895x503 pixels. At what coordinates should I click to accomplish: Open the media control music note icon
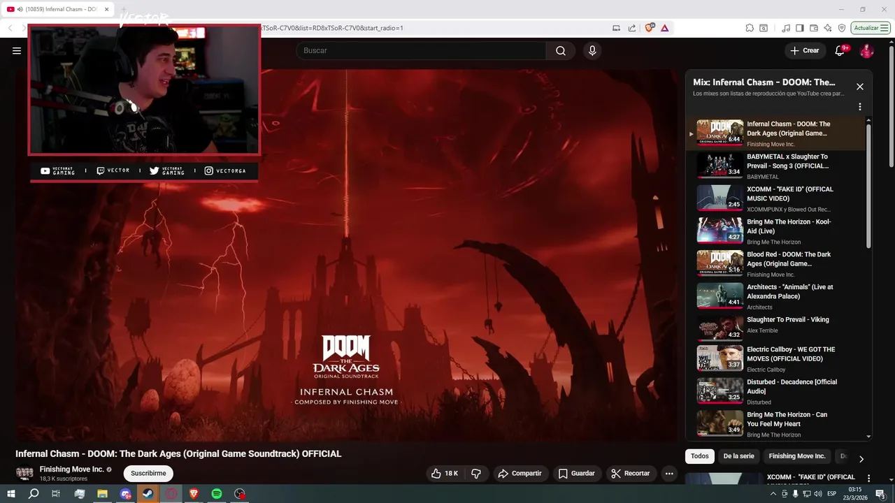pyautogui.click(x=787, y=28)
